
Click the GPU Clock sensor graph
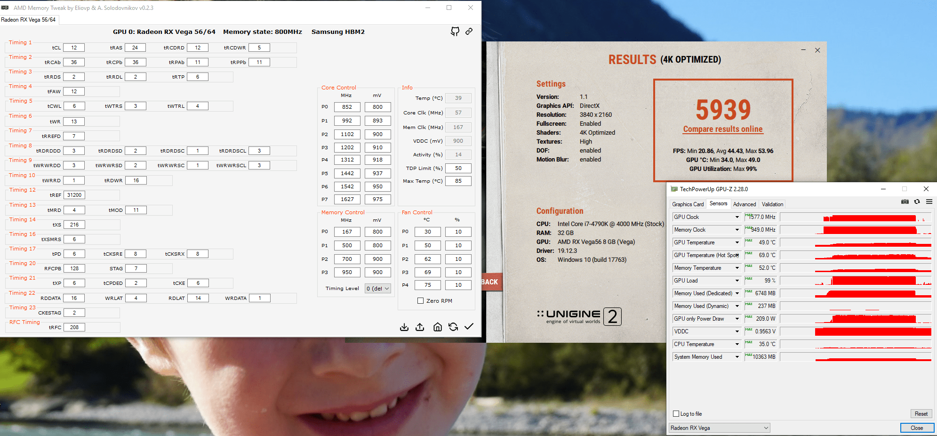point(856,217)
